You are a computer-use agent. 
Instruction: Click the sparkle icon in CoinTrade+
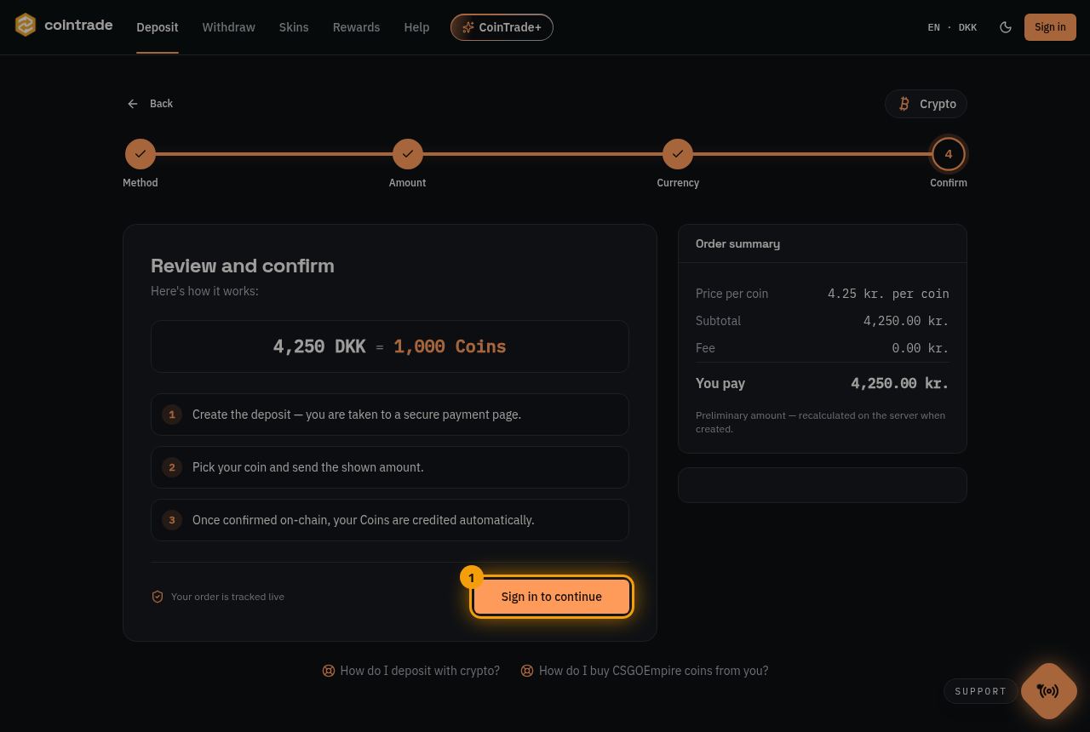tap(468, 27)
